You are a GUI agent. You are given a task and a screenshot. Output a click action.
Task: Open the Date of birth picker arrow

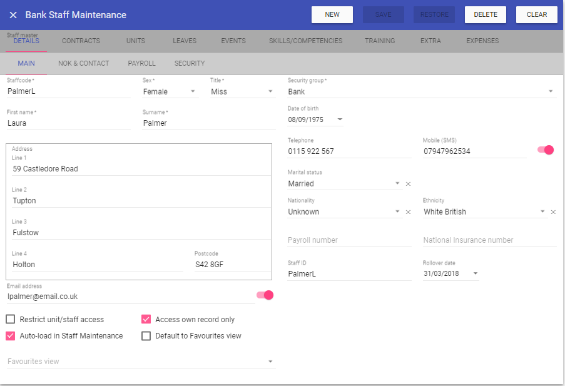pos(340,119)
